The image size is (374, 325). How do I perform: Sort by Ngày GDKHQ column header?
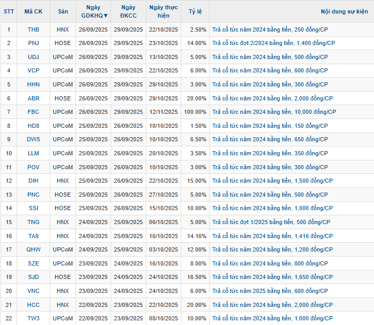[95, 11]
